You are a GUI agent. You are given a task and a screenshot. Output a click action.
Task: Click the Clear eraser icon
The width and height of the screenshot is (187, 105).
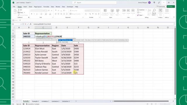[138, 15]
